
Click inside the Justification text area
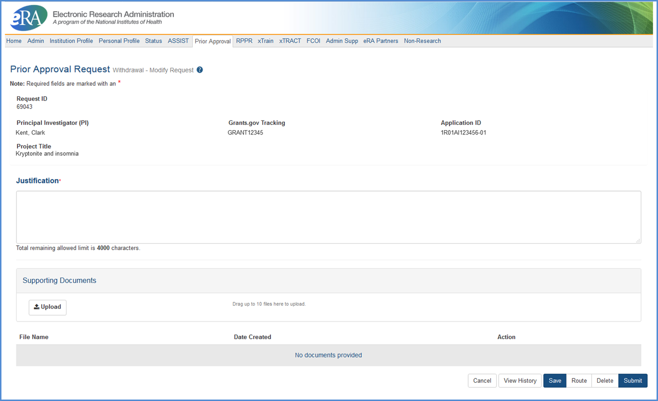329,217
